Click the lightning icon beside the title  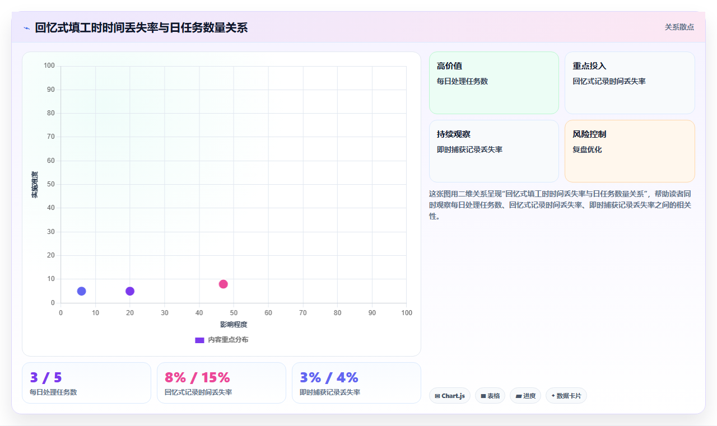(x=26, y=28)
